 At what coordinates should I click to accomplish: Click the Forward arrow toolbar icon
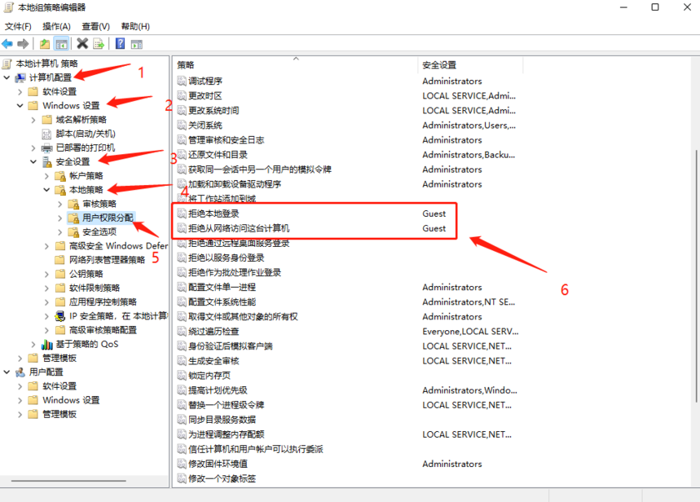click(x=23, y=44)
